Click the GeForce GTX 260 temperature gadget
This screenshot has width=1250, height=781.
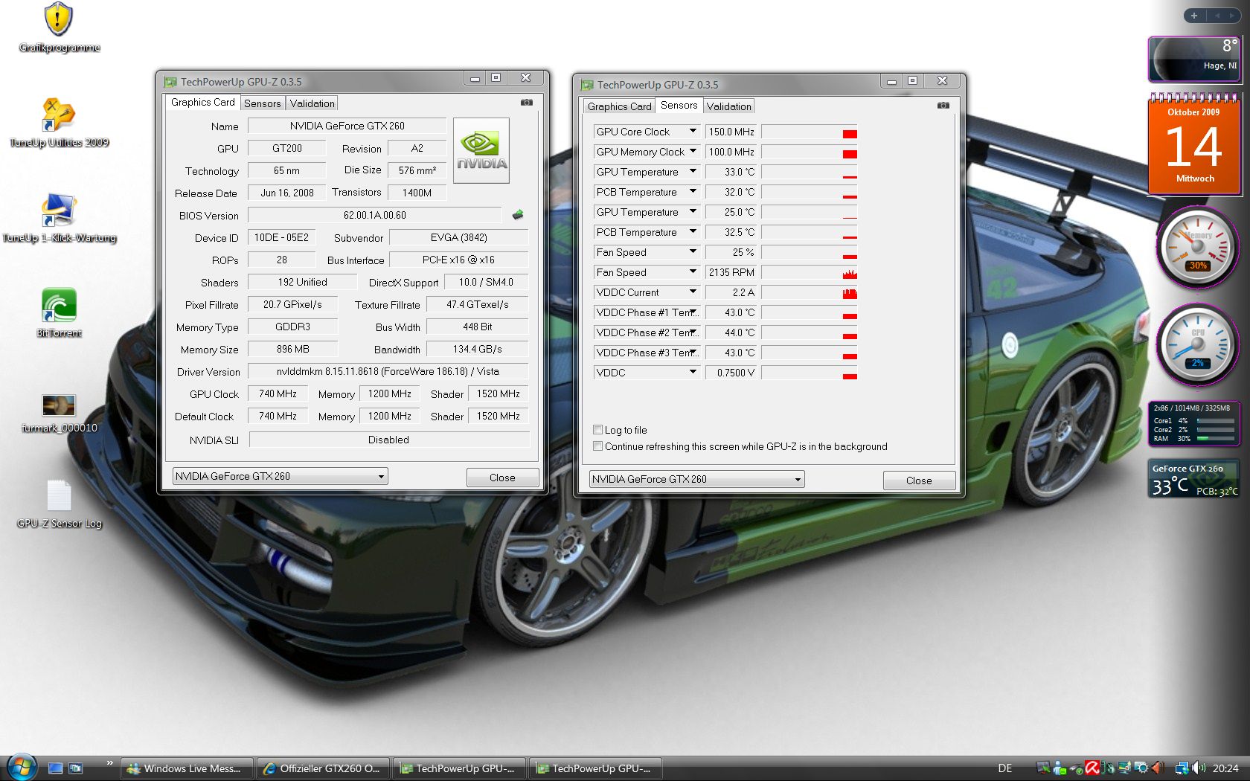click(1194, 478)
